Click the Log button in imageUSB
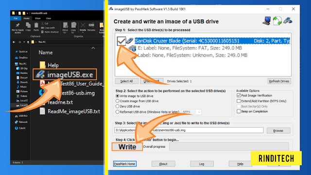Image resolution: width=311 pixels, height=175 pixels. click(202, 164)
